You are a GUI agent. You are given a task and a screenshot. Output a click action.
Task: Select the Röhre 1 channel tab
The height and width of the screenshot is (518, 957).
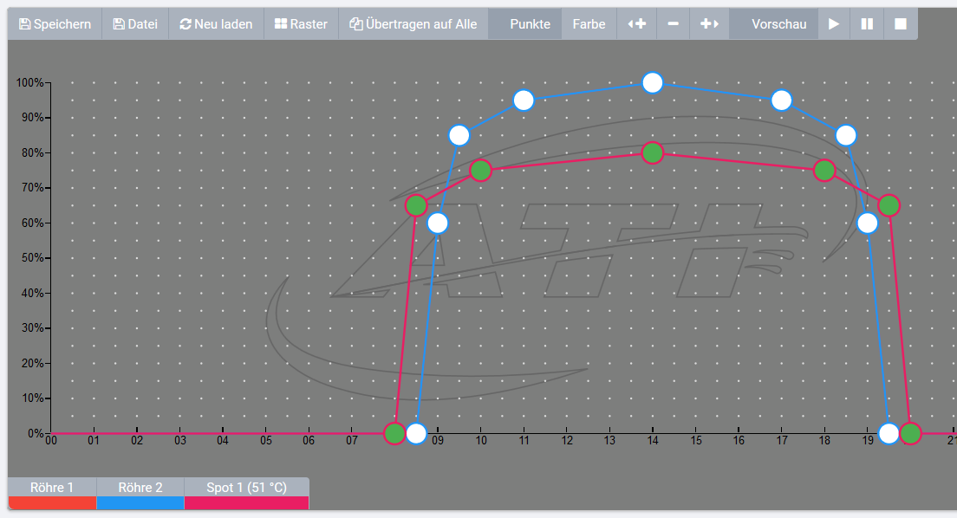point(52,489)
